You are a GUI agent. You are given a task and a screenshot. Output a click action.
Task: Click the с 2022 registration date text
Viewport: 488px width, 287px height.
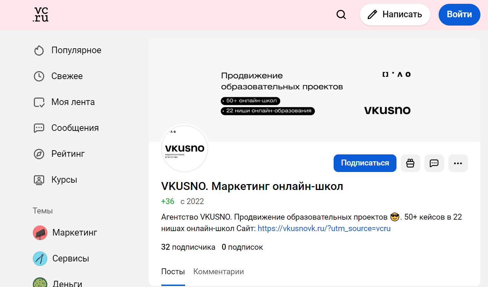coord(192,201)
